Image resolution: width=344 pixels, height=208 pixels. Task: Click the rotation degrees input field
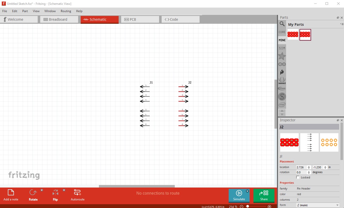pyautogui.click(x=301, y=172)
